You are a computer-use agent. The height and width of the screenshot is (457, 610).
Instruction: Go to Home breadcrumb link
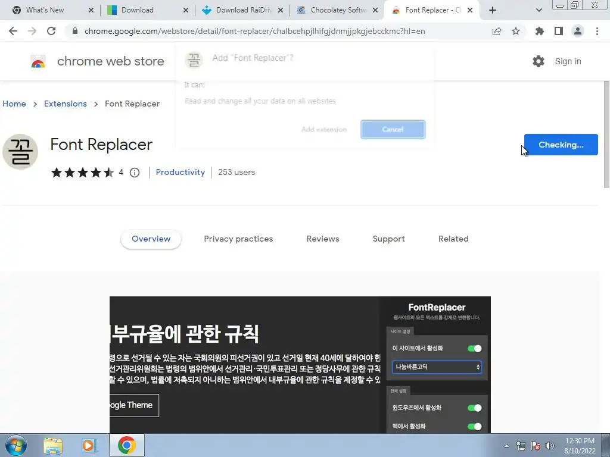point(14,104)
